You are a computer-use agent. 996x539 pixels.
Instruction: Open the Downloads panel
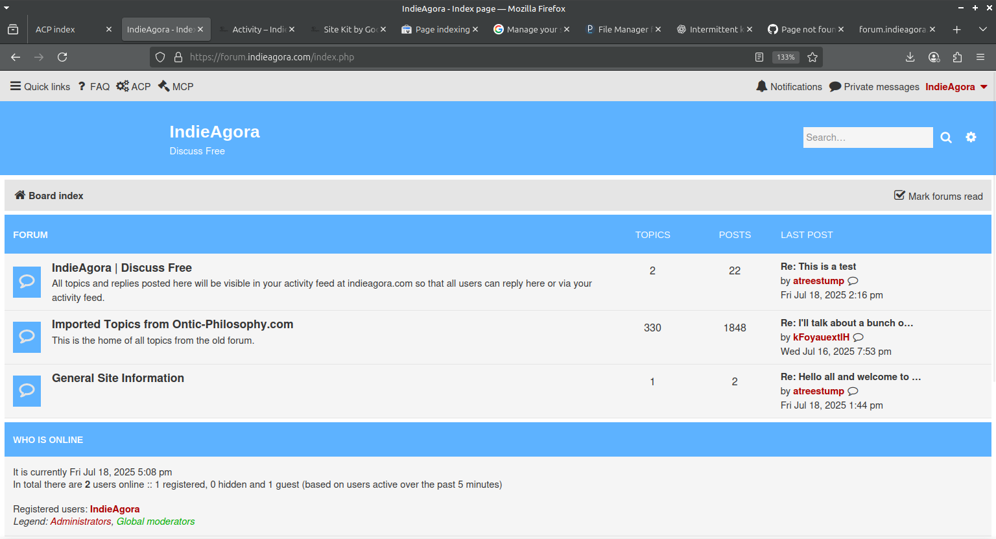click(910, 57)
